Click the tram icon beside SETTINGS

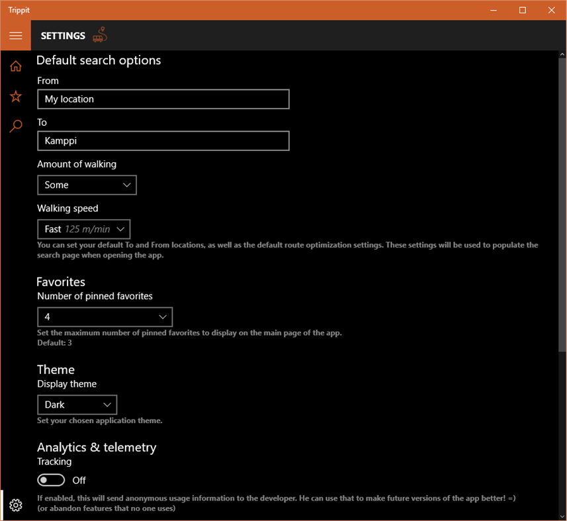(x=100, y=35)
